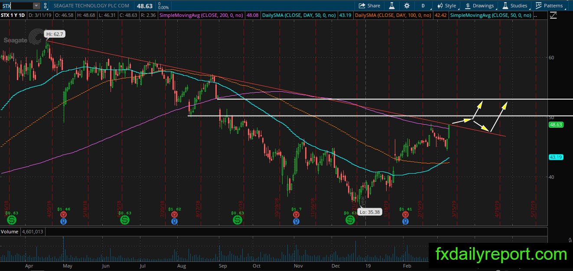The image size is (573, 271).
Task: Open the D aggregation period selector
Action: click(423, 6)
